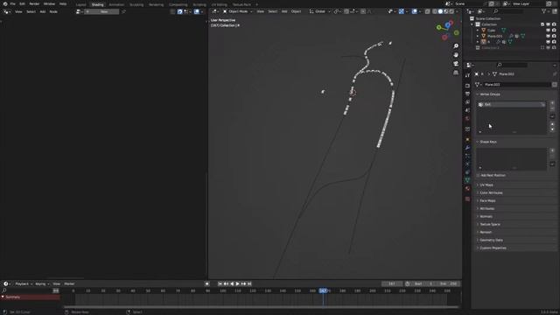Add a vertex group with plus button
The height and width of the screenshot is (315, 560).
[x=552, y=103]
